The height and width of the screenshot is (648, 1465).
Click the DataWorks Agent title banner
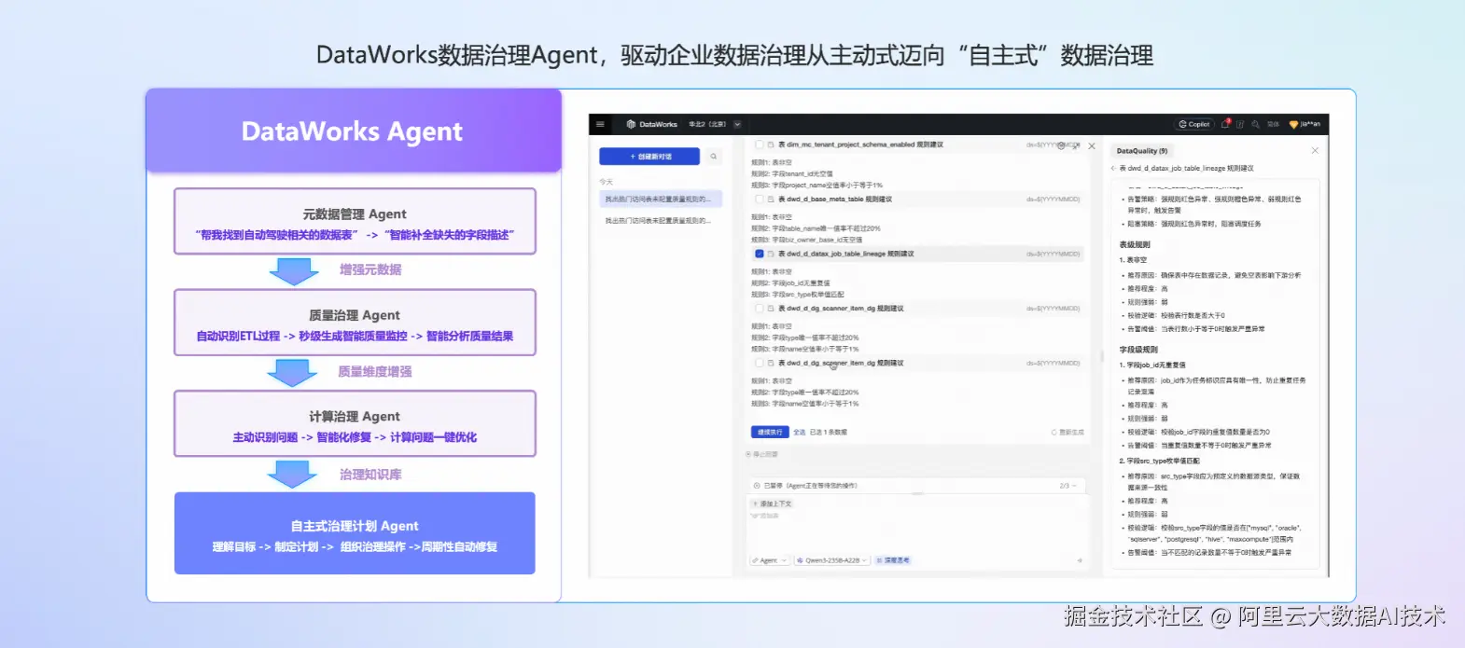[353, 131]
